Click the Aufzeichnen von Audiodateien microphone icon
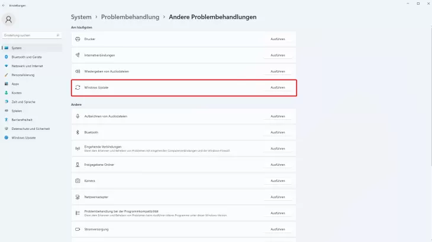The width and height of the screenshot is (432, 242). point(78,116)
